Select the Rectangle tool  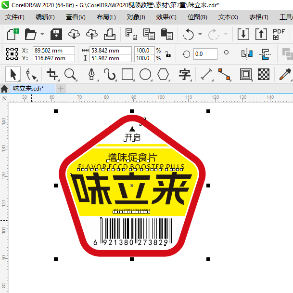pyautogui.click(x=127, y=74)
